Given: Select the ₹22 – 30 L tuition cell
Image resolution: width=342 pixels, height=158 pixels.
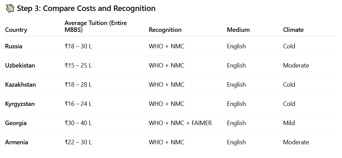Looking at the screenshot, I should click(78, 142).
